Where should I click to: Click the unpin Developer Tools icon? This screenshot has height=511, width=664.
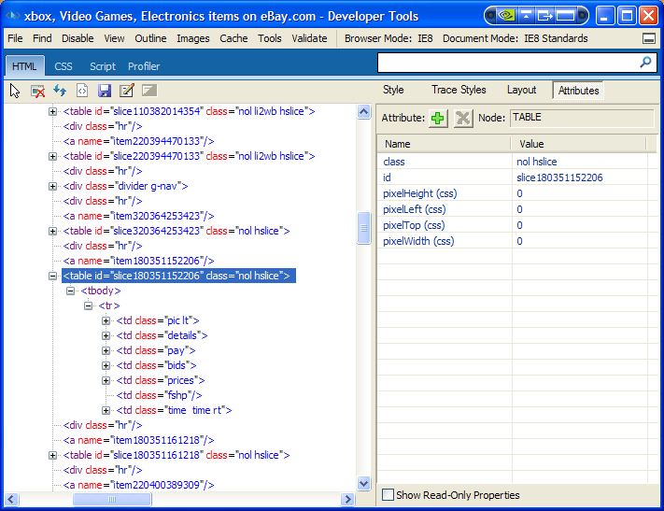(x=649, y=38)
